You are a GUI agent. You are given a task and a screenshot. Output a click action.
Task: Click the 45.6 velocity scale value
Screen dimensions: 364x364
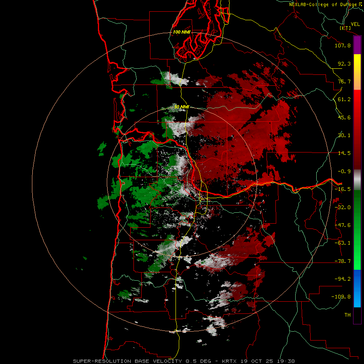coord(344,117)
